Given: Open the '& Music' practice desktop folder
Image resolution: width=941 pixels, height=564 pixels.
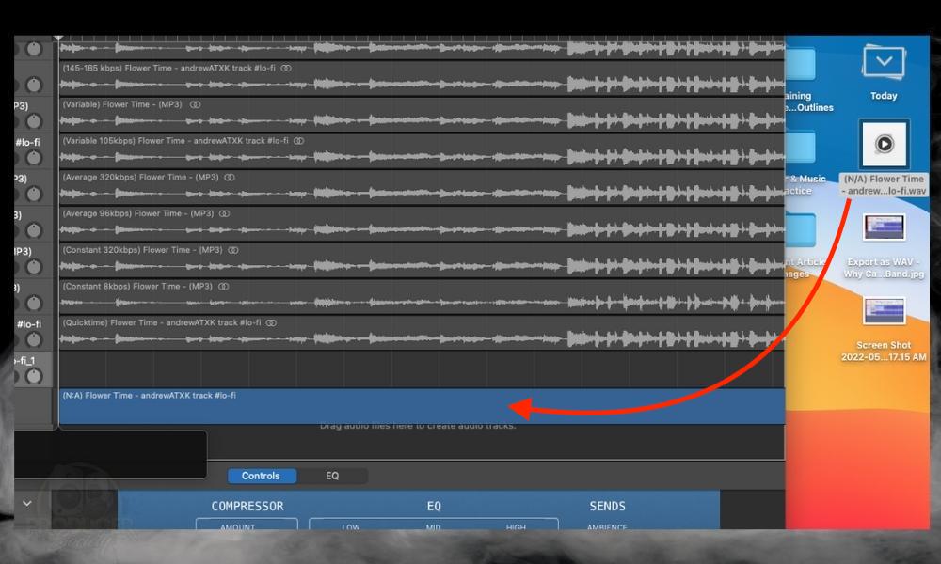Looking at the screenshot, I should coord(802,147).
